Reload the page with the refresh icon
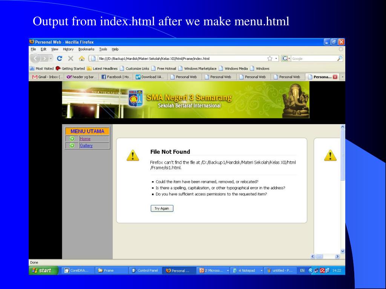 [x=59, y=58]
